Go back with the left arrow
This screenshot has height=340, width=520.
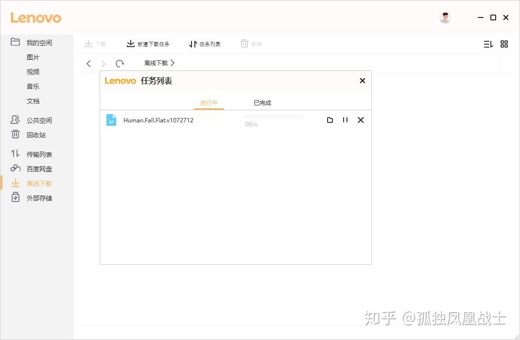point(88,63)
